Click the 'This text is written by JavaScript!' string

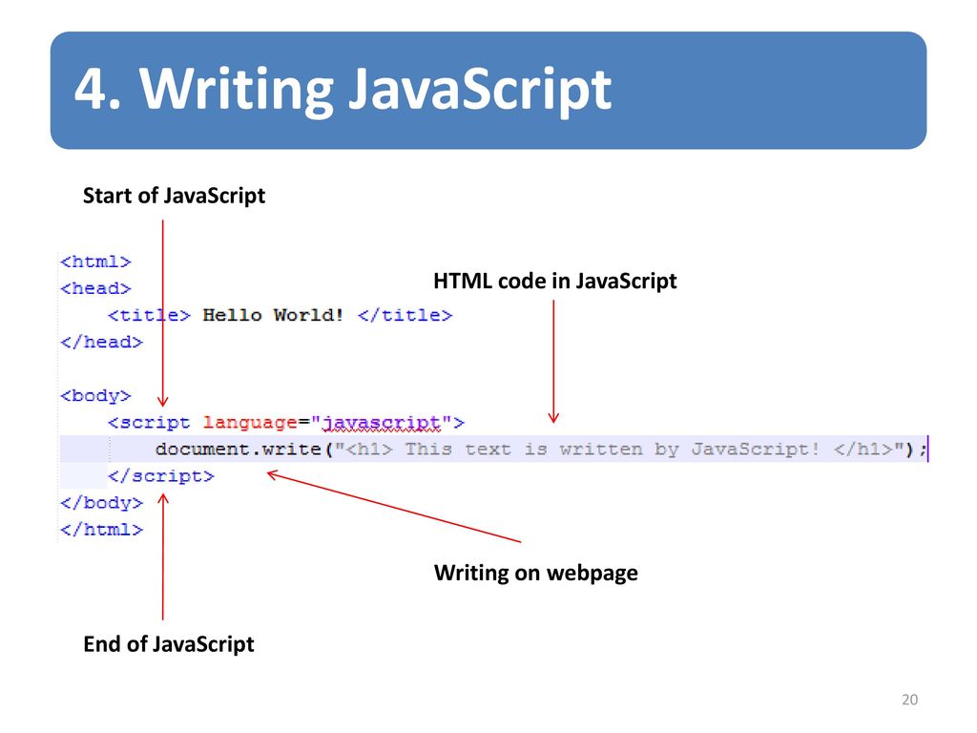[613, 450]
